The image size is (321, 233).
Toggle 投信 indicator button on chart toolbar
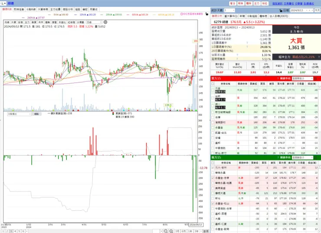20,22
